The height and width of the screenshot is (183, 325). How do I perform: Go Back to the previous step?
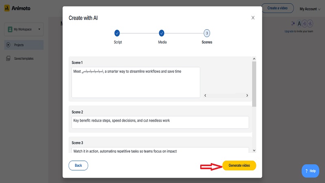point(78,166)
